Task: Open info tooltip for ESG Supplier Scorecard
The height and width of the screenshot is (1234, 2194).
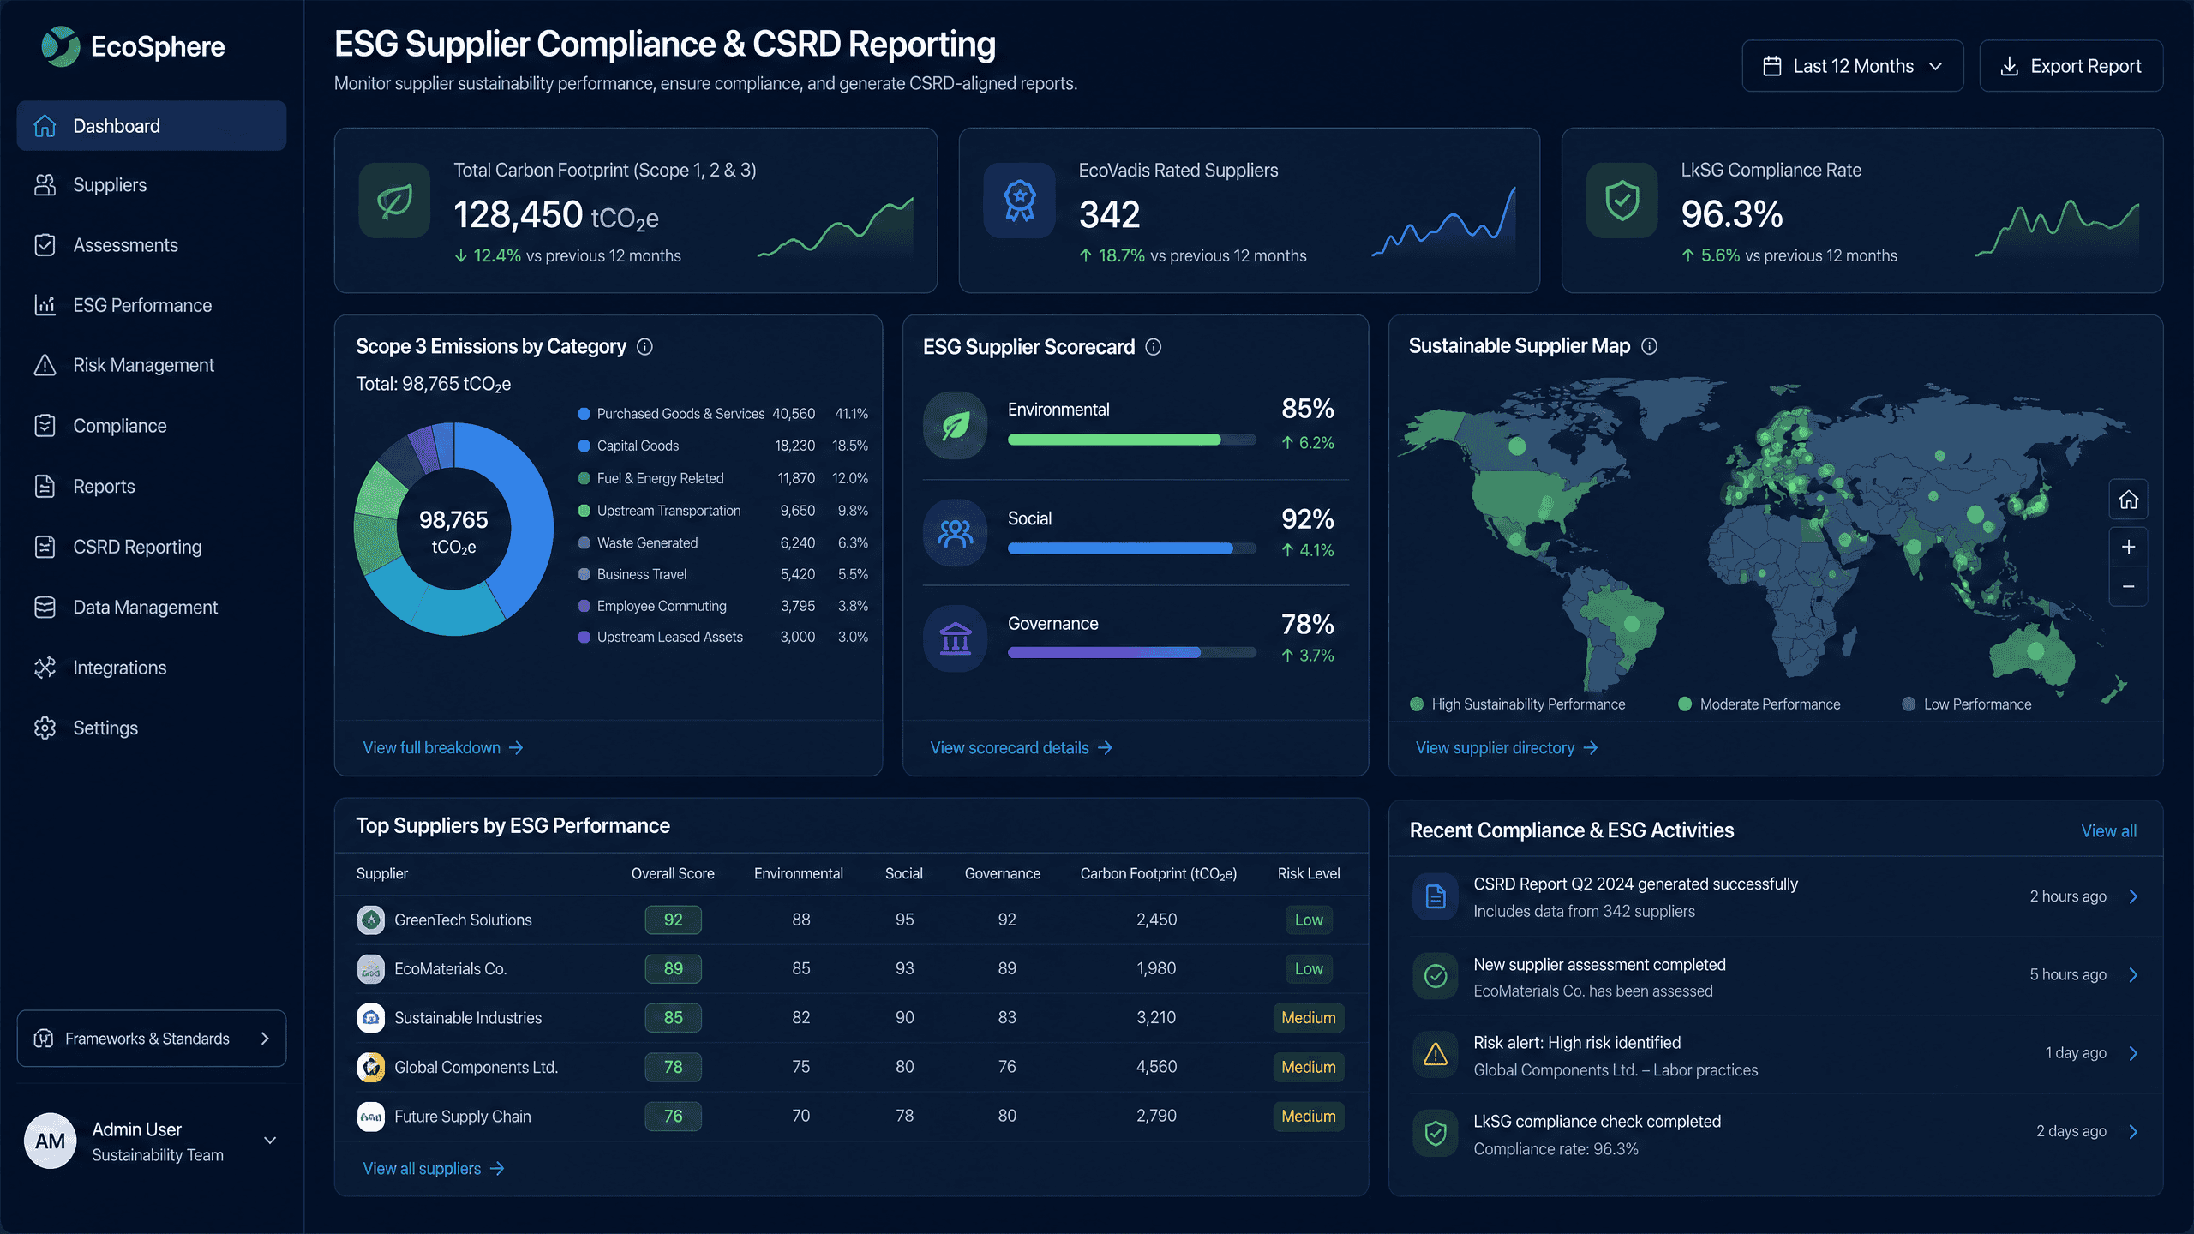Action: tap(1154, 347)
